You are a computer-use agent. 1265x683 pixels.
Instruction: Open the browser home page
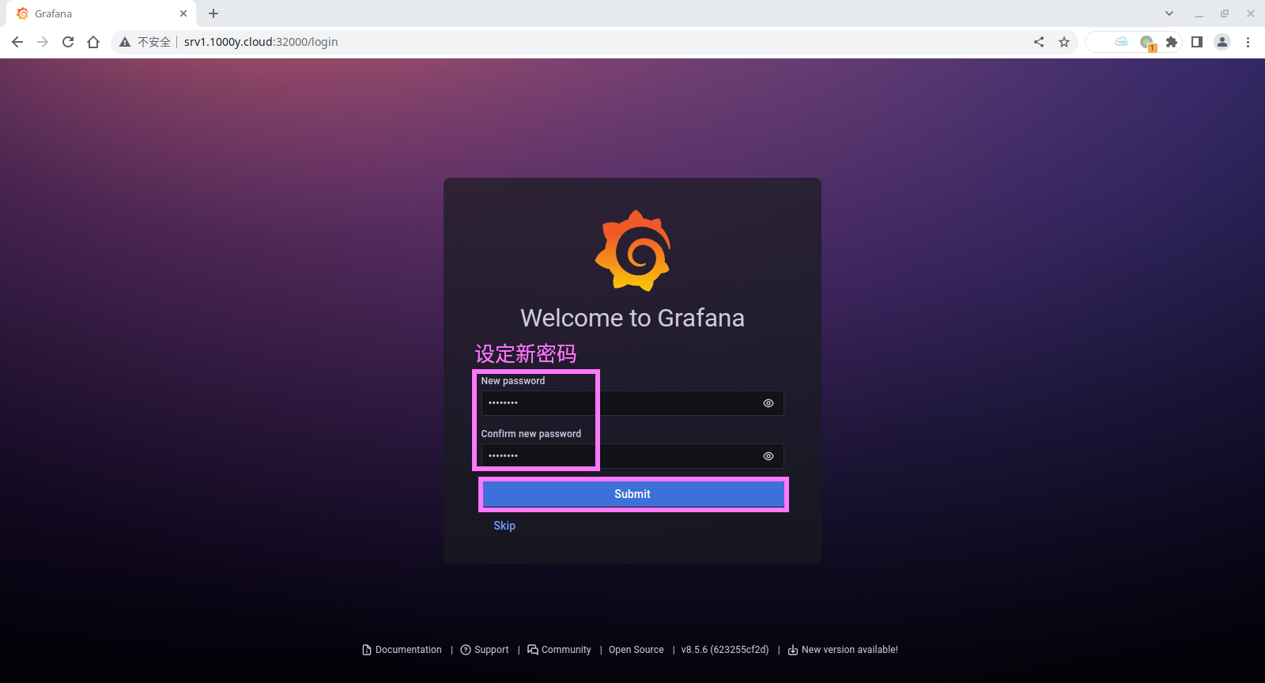93,42
